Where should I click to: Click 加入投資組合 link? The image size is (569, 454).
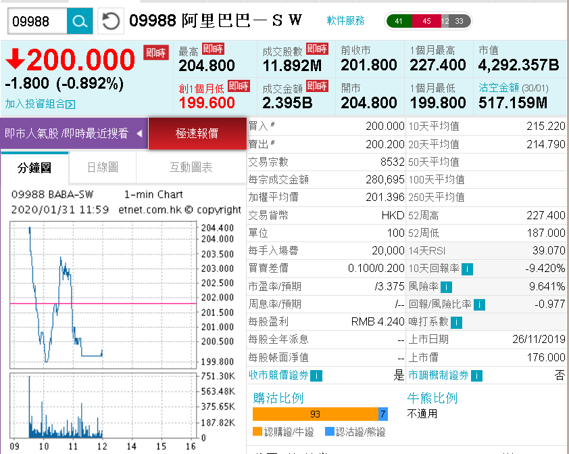(35, 104)
